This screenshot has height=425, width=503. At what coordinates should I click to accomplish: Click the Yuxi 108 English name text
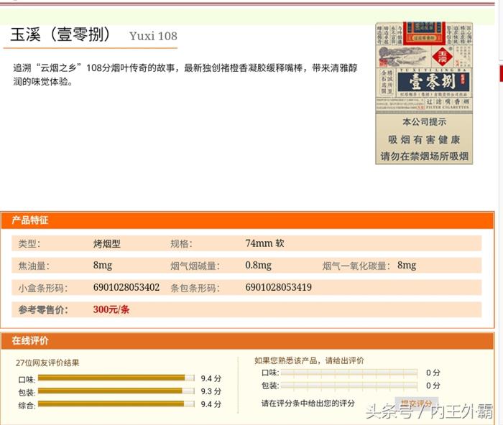(x=153, y=37)
